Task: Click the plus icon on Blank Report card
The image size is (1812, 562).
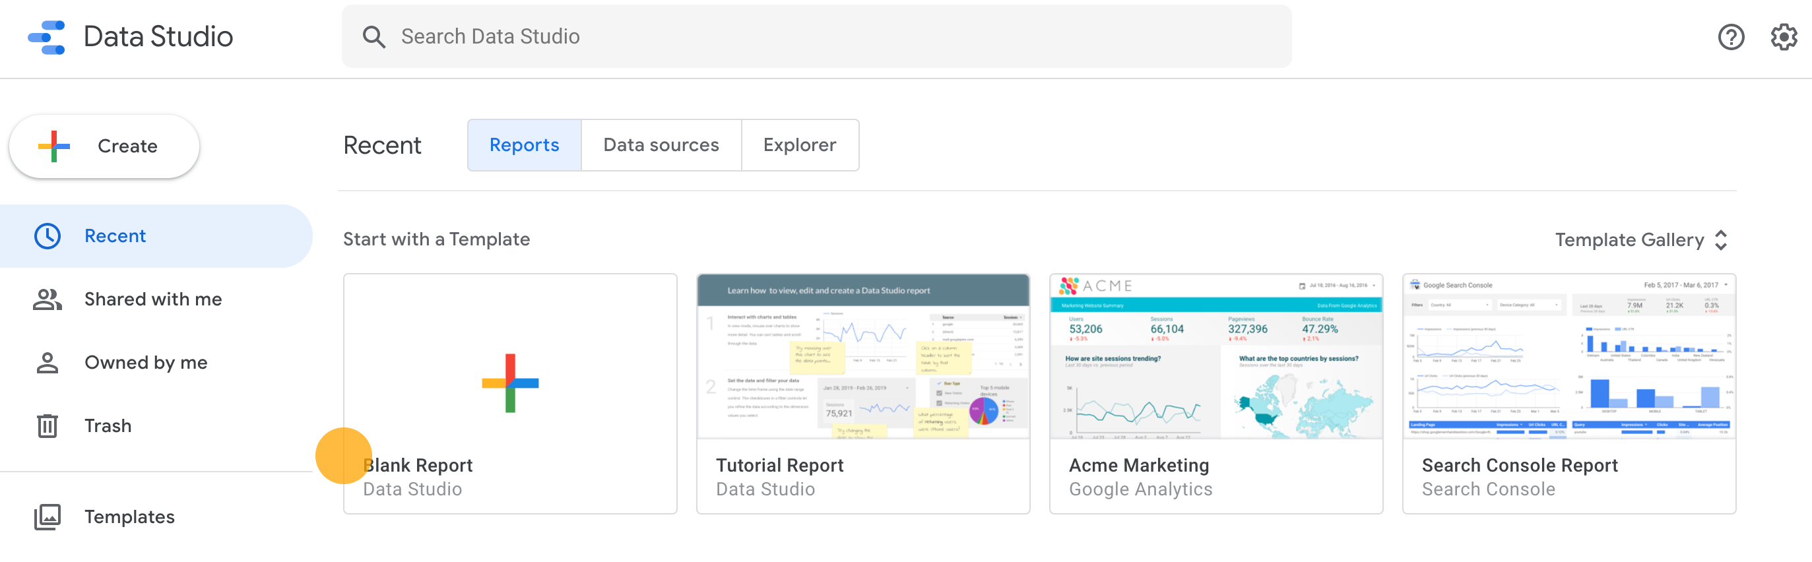Action: click(510, 383)
